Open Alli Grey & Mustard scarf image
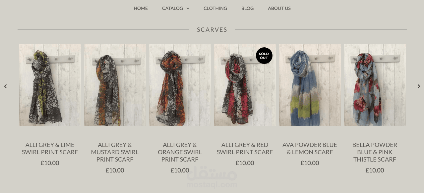The height and width of the screenshot is (193, 424). 115,85
